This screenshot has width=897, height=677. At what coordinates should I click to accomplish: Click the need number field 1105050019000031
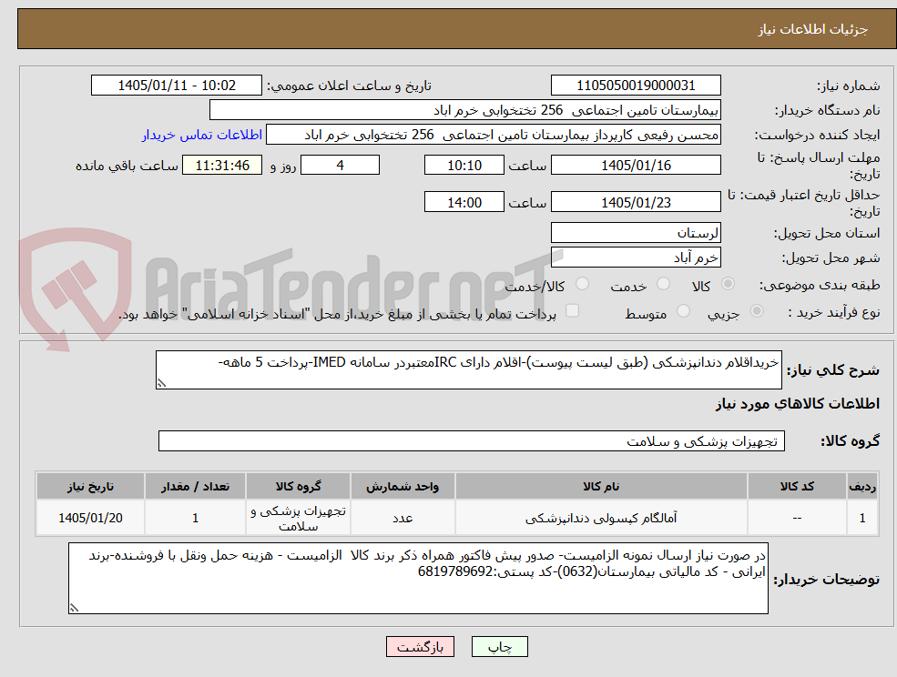click(636, 86)
